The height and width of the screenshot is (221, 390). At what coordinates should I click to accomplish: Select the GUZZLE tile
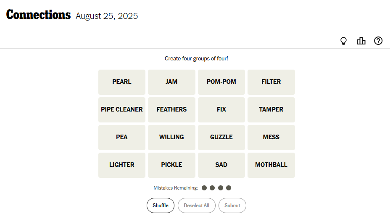[221, 138]
